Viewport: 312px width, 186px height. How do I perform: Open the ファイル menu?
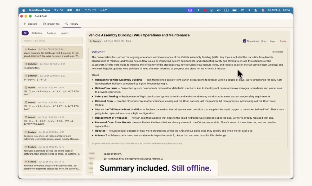click(59, 10)
